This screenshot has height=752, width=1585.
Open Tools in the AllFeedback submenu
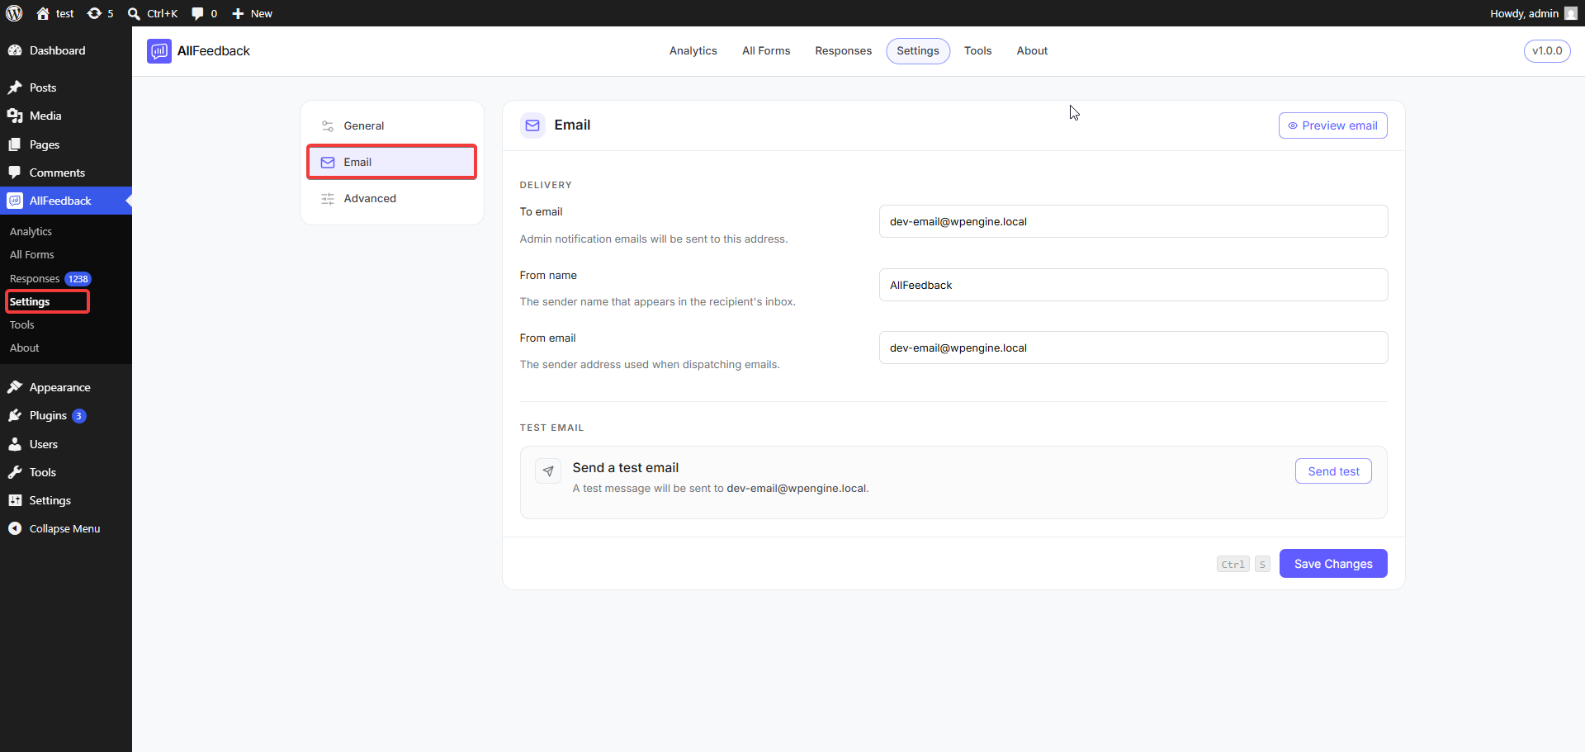click(x=22, y=325)
